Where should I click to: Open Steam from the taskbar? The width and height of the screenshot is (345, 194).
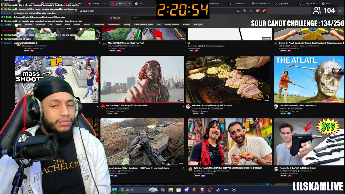(x=218, y=190)
